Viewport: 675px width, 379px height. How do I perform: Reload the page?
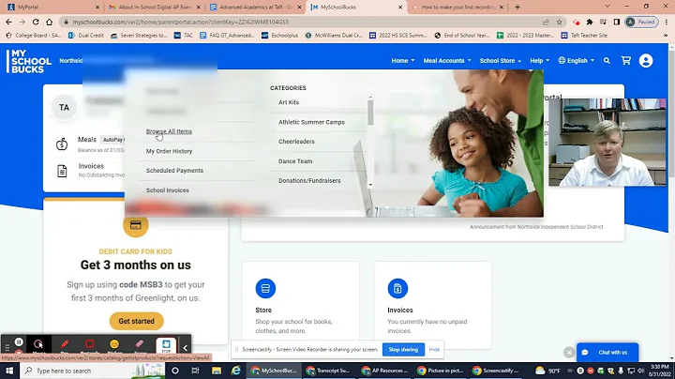click(x=36, y=22)
